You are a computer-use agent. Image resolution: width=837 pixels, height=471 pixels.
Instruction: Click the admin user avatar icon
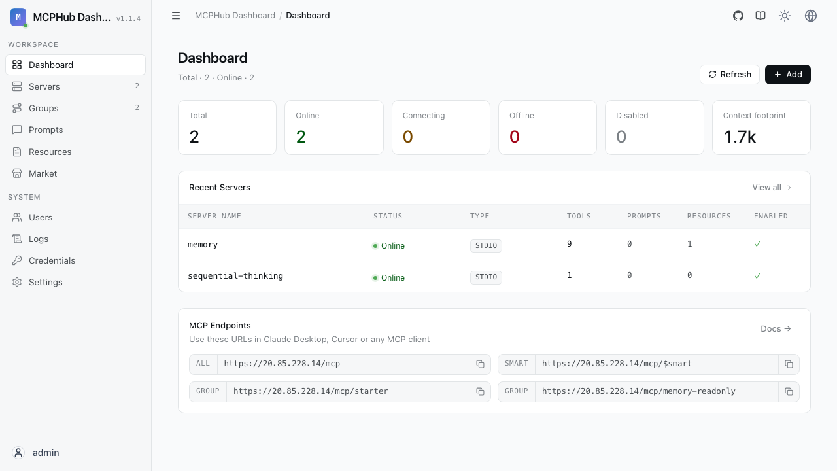(x=18, y=453)
